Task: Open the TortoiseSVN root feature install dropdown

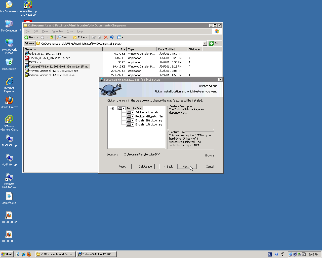Action: [x=121, y=108]
